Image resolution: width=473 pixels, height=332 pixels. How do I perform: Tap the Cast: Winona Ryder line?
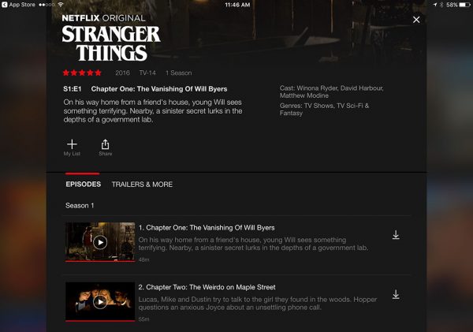pyautogui.click(x=332, y=91)
